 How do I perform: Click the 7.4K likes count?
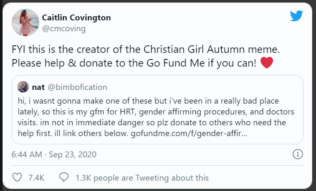[x=36, y=178]
